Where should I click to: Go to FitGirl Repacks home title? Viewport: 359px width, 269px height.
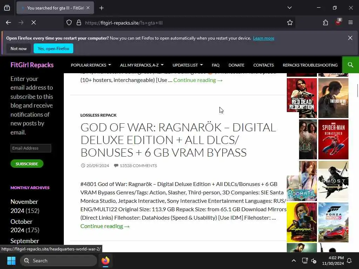32,65
